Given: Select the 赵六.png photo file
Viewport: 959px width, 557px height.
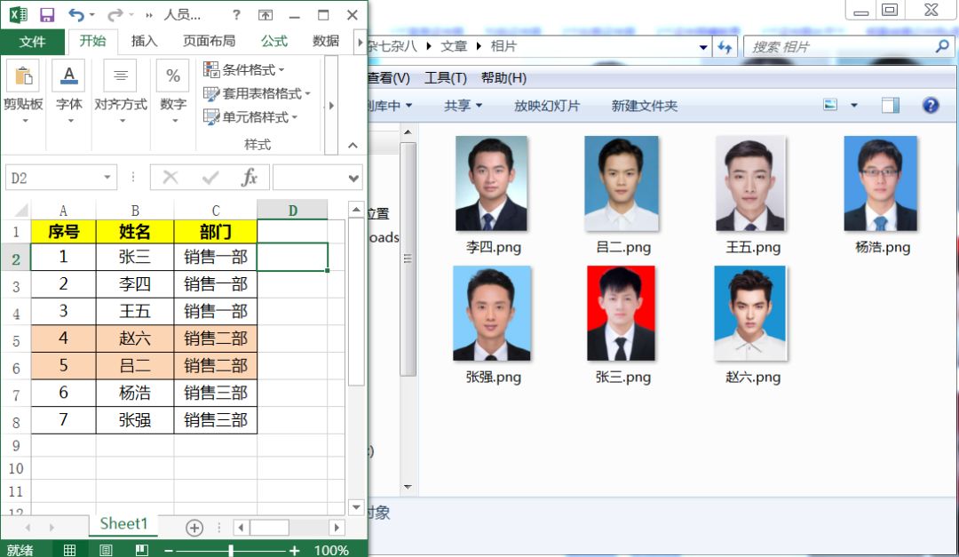Looking at the screenshot, I should tap(750, 314).
